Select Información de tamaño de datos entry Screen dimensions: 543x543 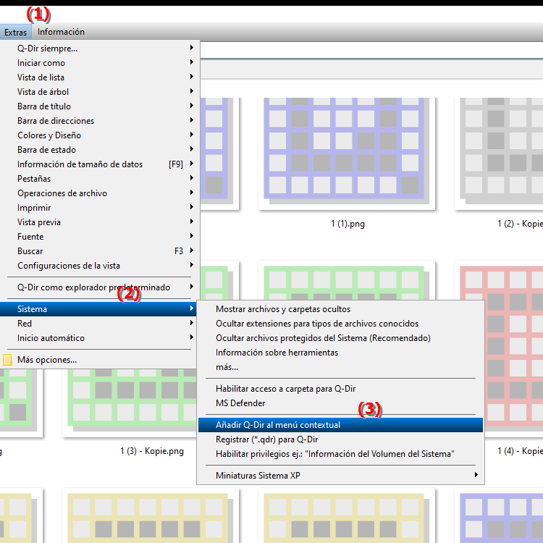(100, 164)
